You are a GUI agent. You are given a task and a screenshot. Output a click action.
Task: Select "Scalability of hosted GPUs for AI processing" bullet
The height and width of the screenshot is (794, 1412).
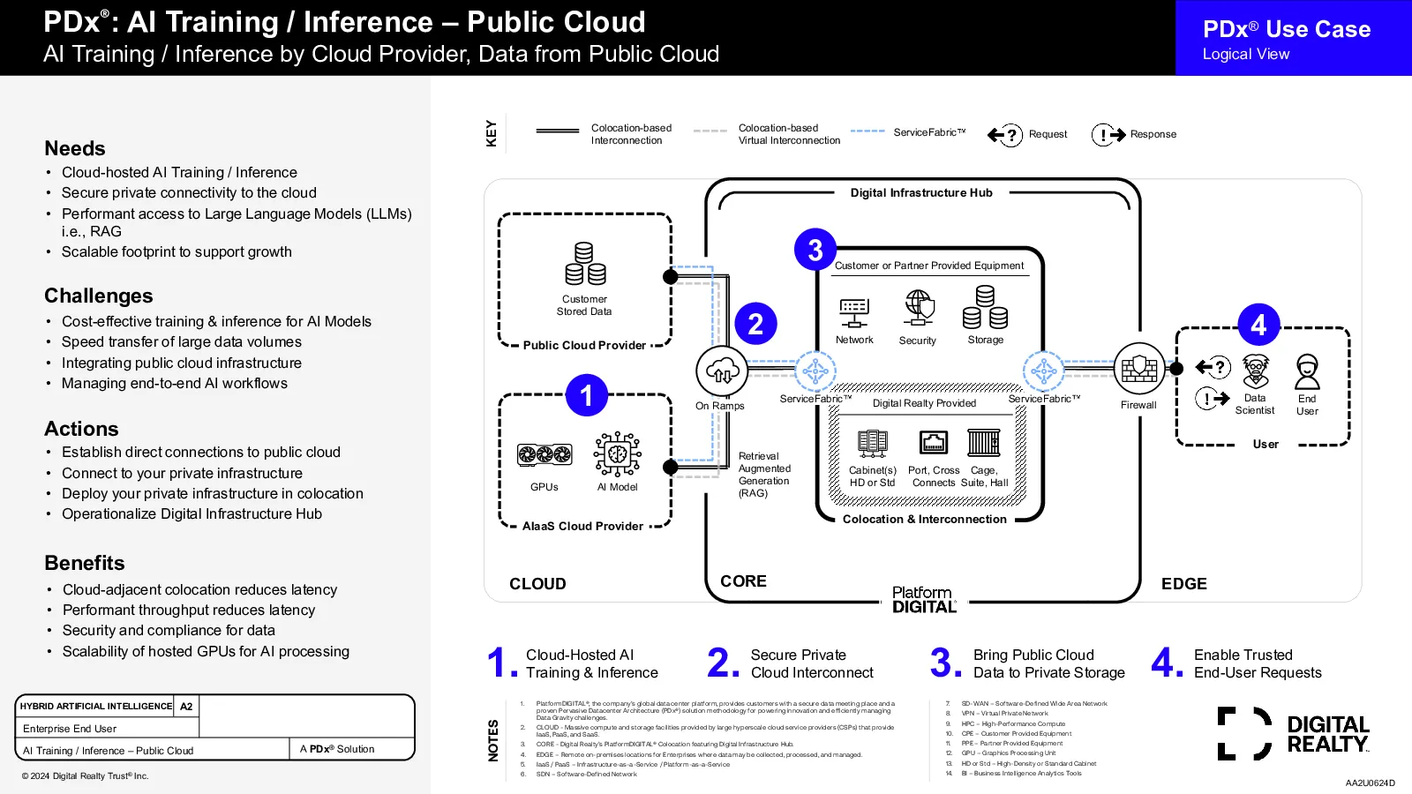pos(206,651)
